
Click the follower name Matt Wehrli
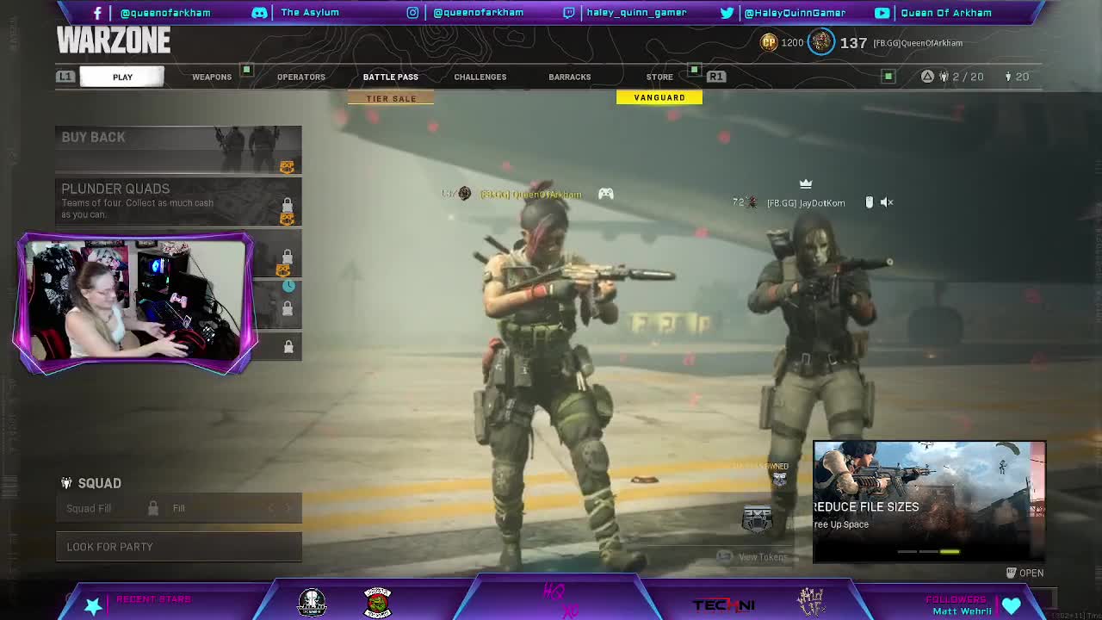click(962, 611)
